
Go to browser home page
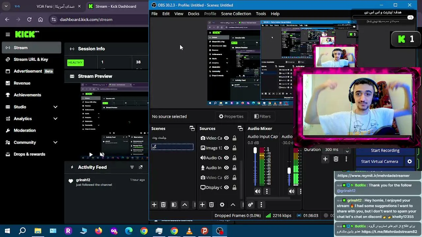point(40,19)
